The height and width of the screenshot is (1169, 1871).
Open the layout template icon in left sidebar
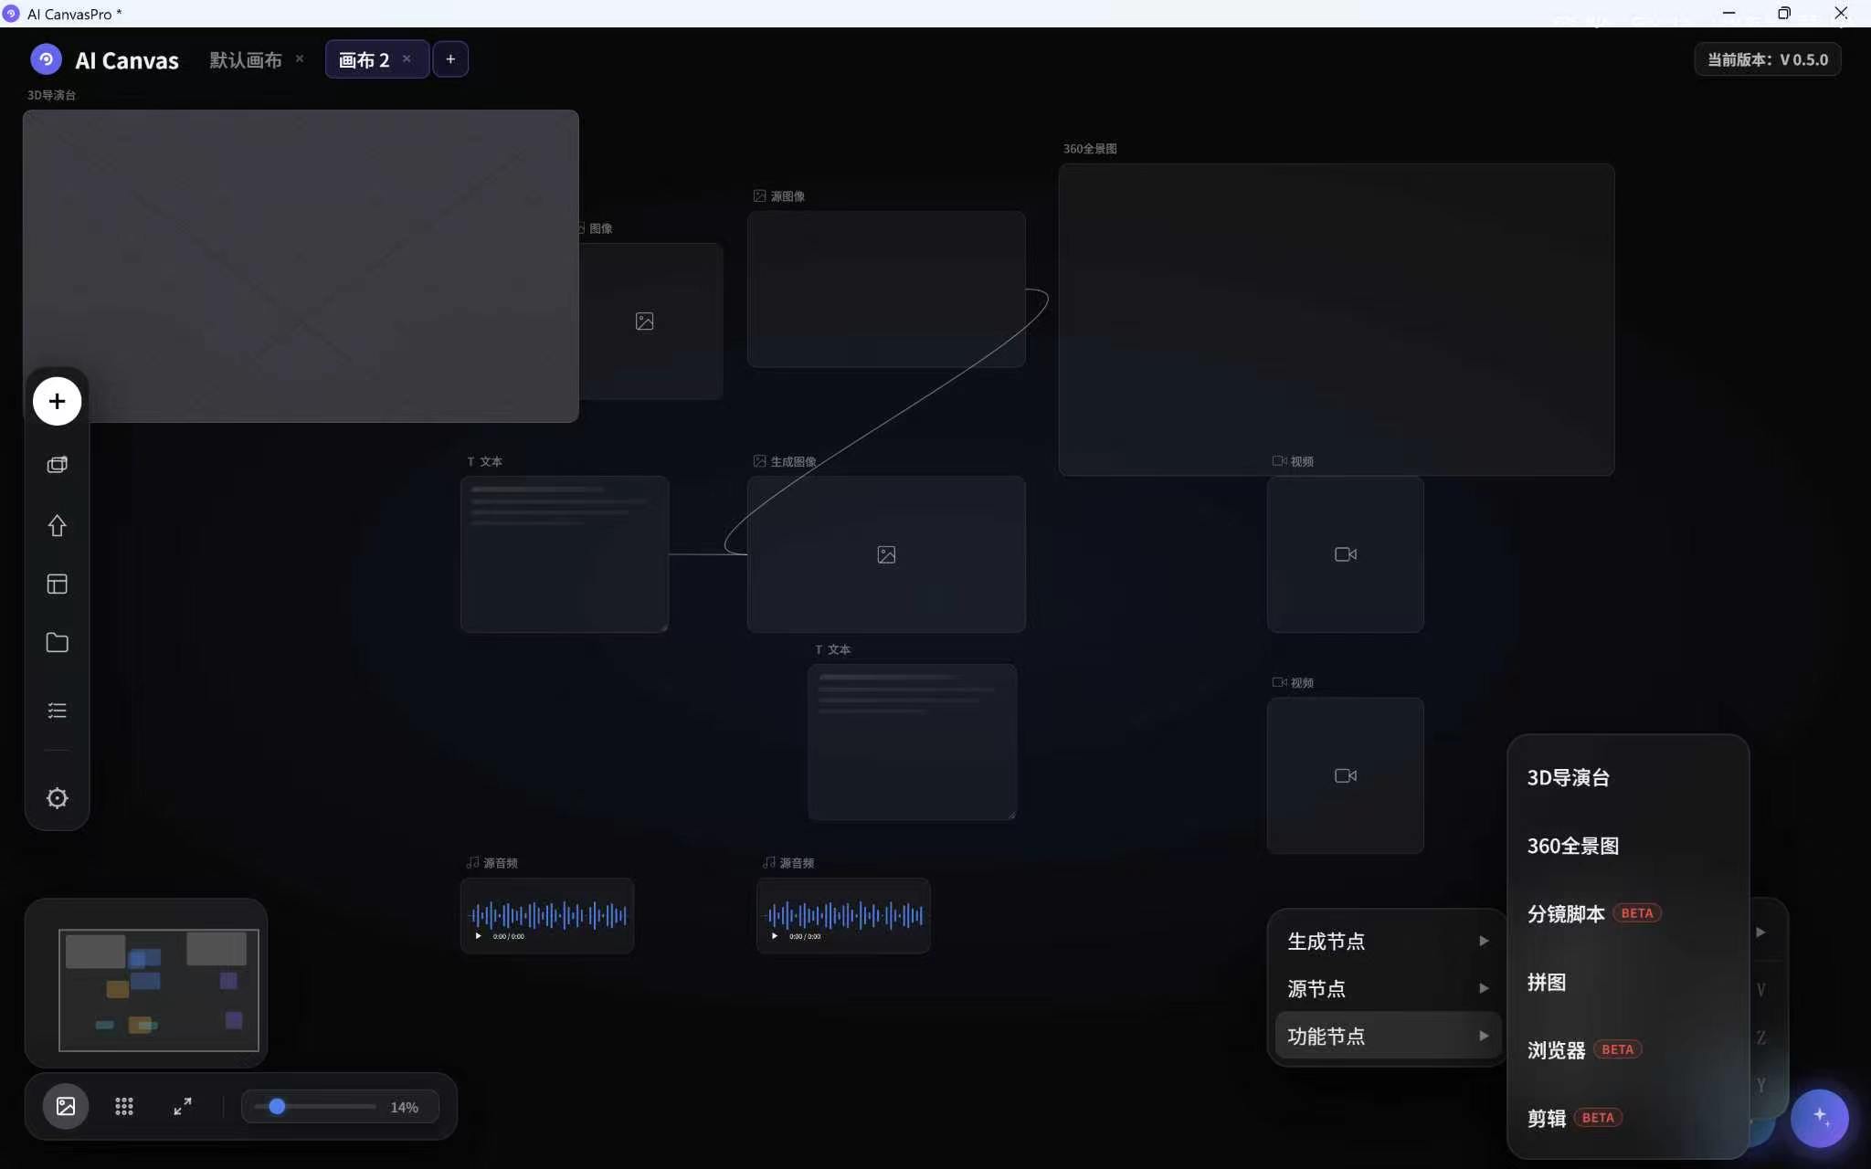point(57,584)
